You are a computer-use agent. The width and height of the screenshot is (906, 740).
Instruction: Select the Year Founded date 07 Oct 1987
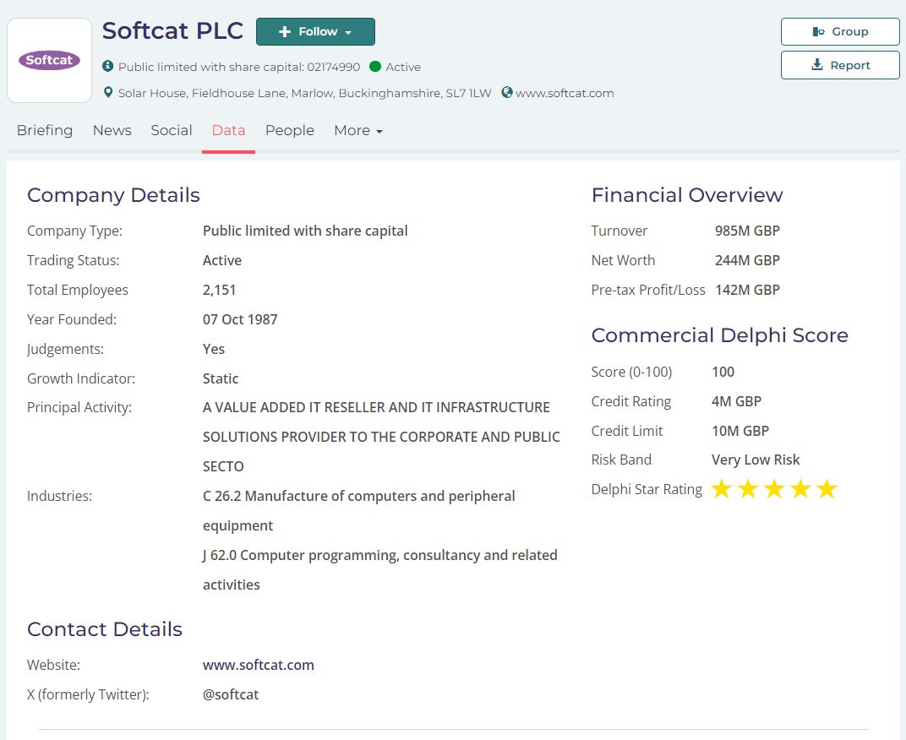[240, 319]
